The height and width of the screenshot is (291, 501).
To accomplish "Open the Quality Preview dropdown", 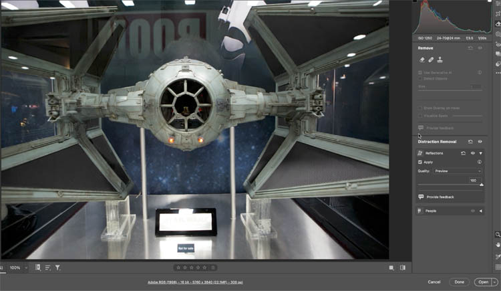I will (458, 171).
